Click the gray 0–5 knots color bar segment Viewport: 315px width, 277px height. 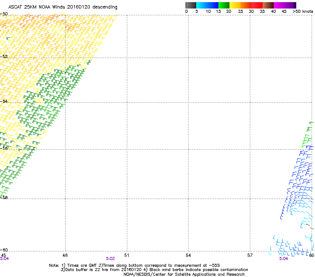coord(191,5)
